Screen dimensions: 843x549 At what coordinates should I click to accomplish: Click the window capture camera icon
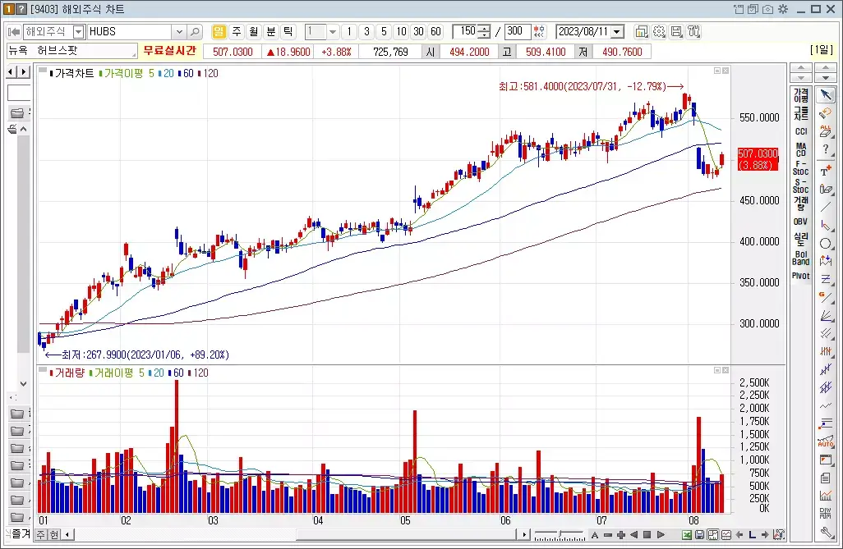point(767,9)
